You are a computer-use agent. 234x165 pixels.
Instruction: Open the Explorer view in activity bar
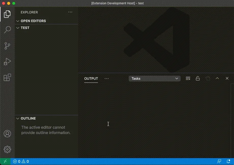pos(7,14)
